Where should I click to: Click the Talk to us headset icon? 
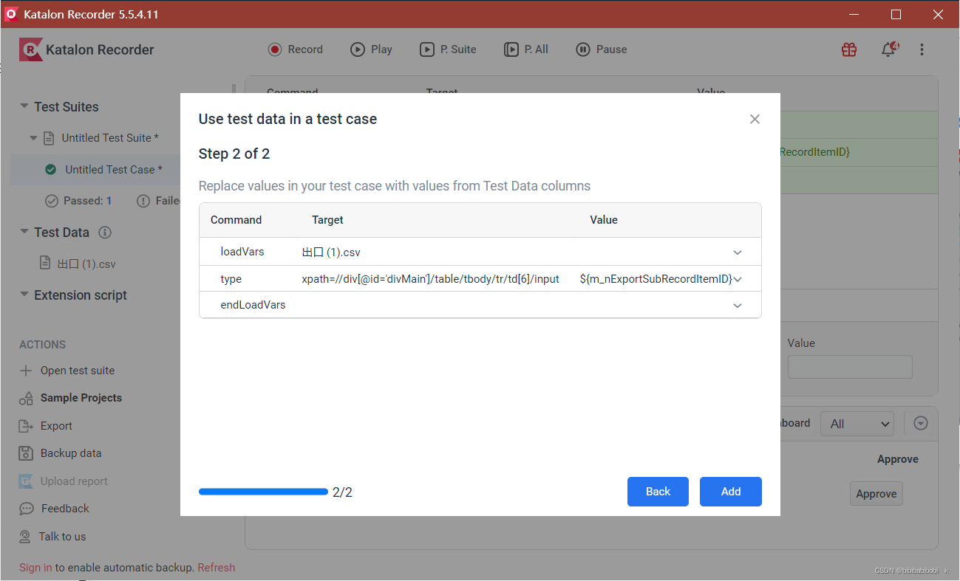(26, 537)
